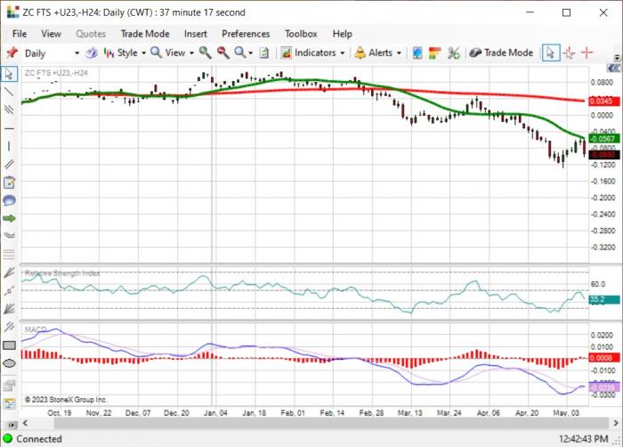Enable the red crosshair cursor mode

(587, 53)
